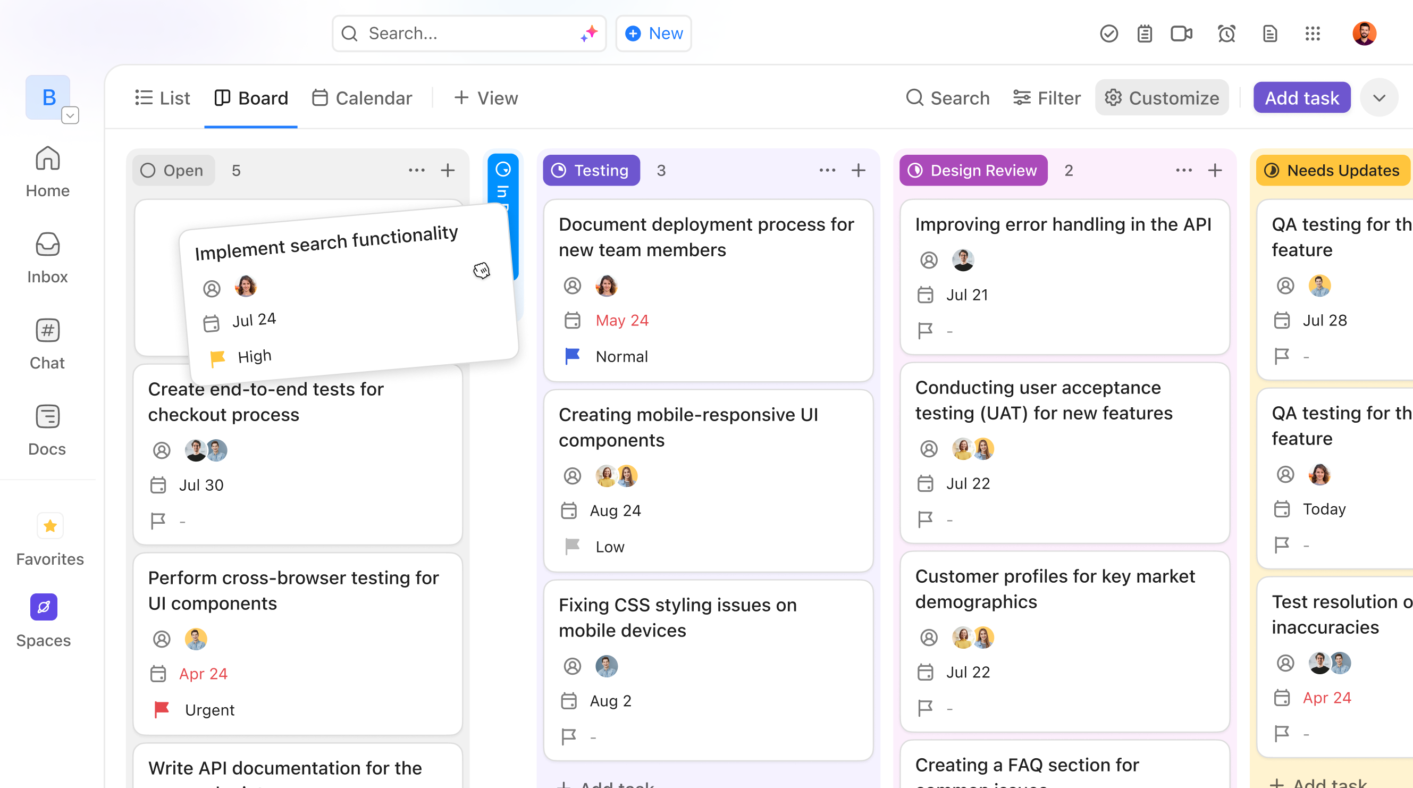Click Apr 24 date on cross-browser testing card
Screen dimensions: 1413x788
coord(203,673)
